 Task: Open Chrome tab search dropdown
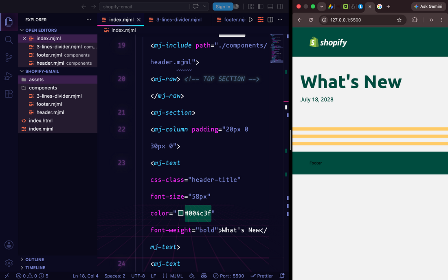coord(322,7)
